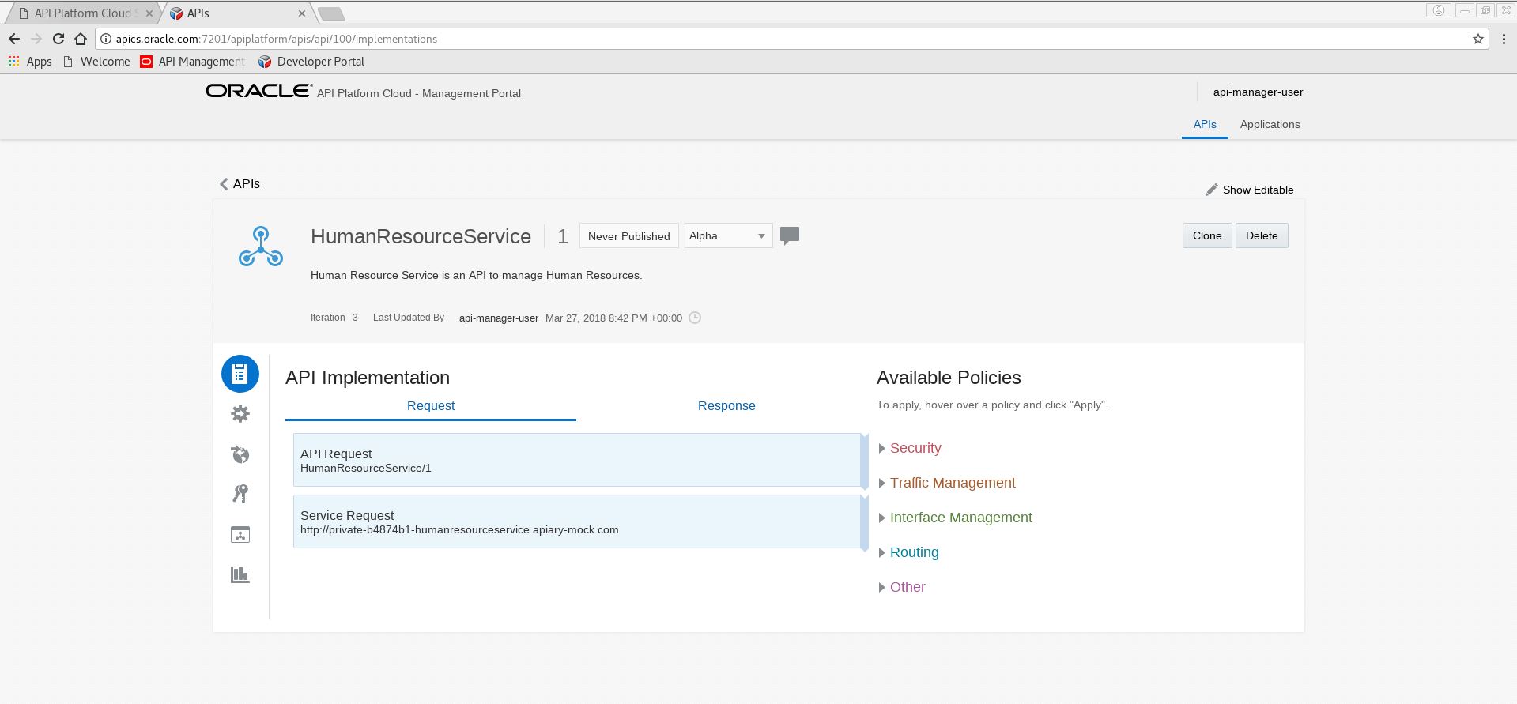Open the Analytics bar chart icon
This screenshot has width=1517, height=704.
(x=240, y=574)
